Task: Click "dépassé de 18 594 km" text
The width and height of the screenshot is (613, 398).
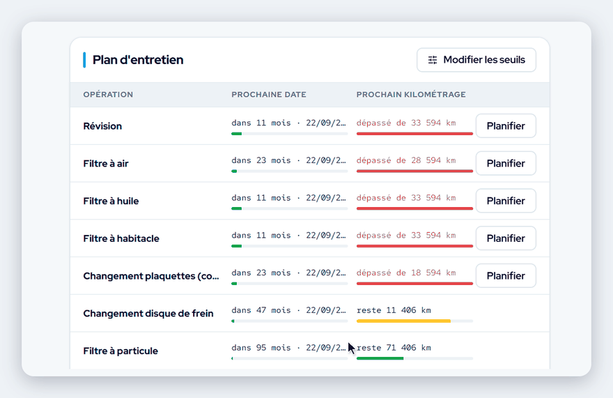Action: tap(406, 273)
